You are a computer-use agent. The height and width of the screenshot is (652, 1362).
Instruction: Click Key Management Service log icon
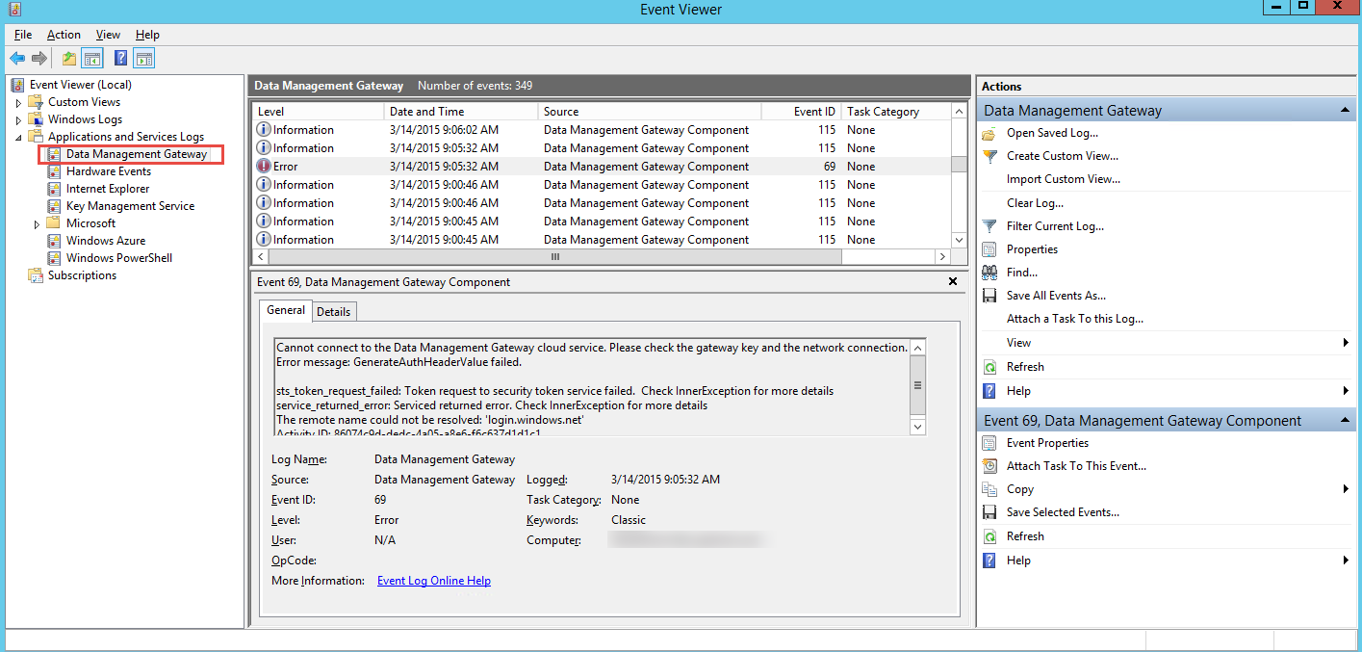pyautogui.click(x=54, y=206)
